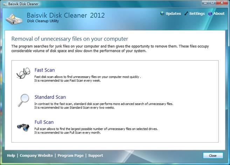The height and width of the screenshot is (165, 230).
Task: Click the heading 'Removal of unnecessary files on your computer'
Action: (x=70, y=39)
